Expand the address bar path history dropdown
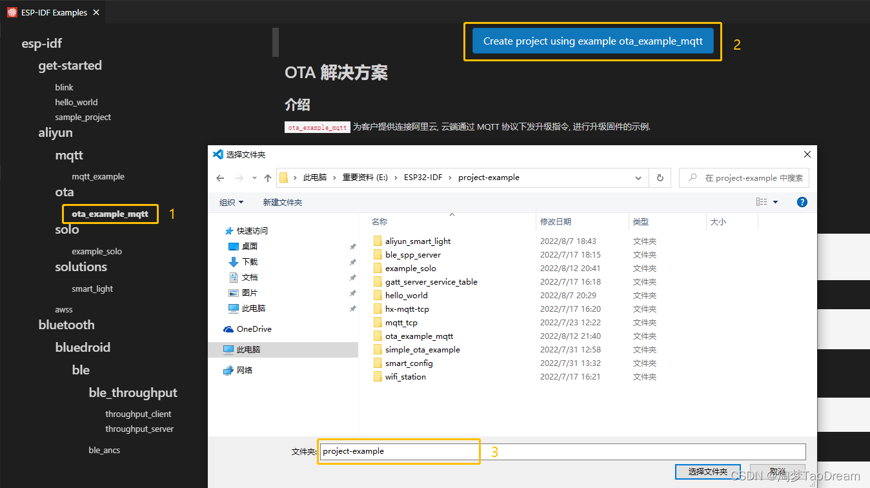870x488 pixels. 638,178
